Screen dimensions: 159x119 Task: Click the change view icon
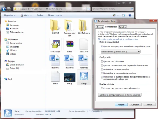[x=114, y=15]
